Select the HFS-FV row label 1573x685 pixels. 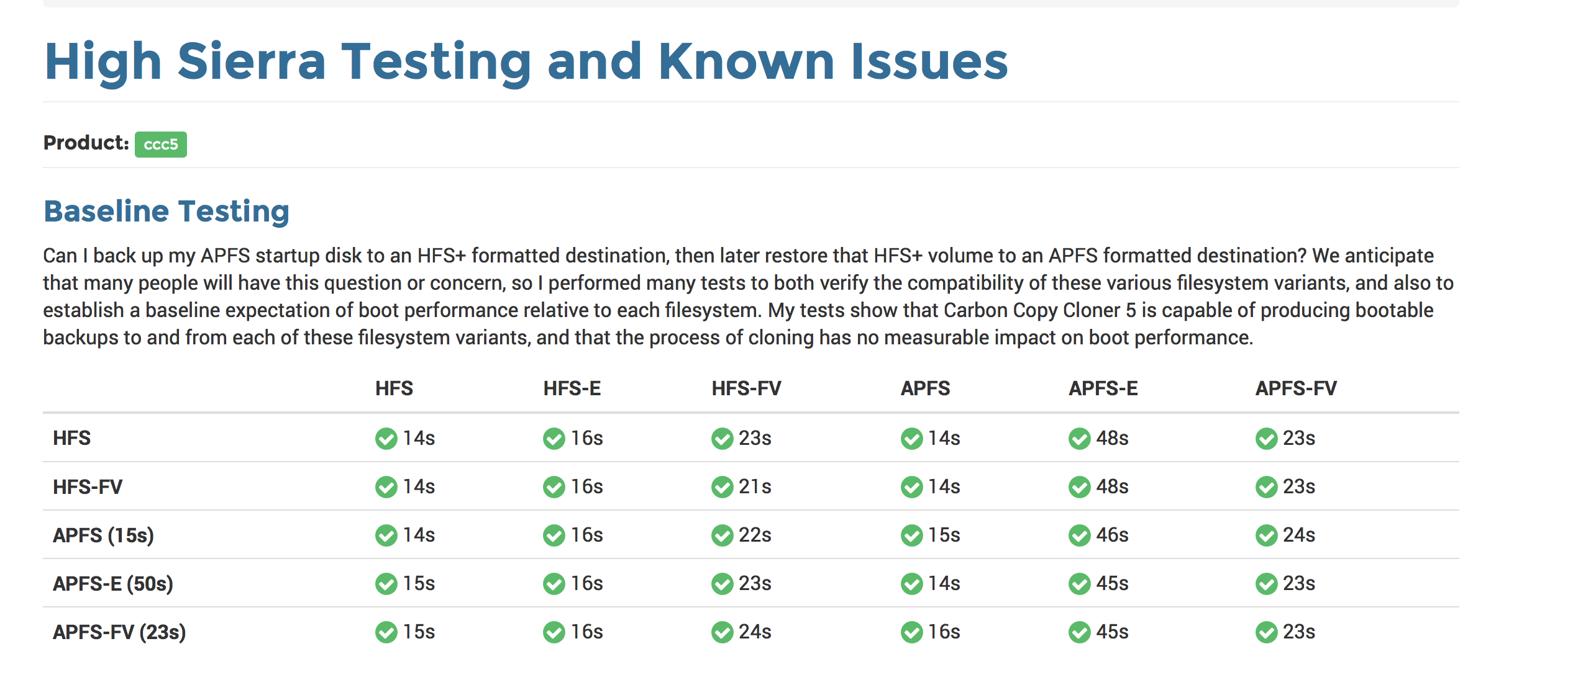click(x=88, y=486)
